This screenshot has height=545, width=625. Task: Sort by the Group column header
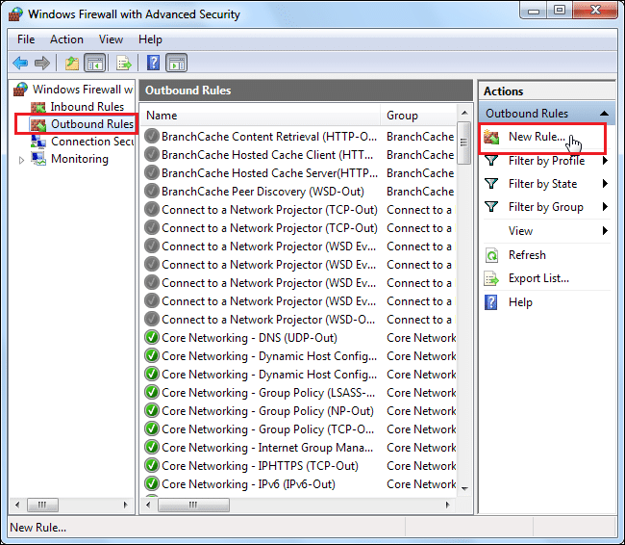pos(417,116)
